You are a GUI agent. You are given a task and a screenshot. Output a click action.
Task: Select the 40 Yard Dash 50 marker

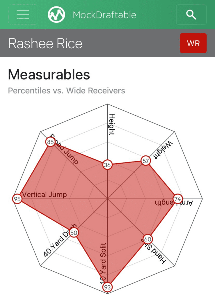74,233
